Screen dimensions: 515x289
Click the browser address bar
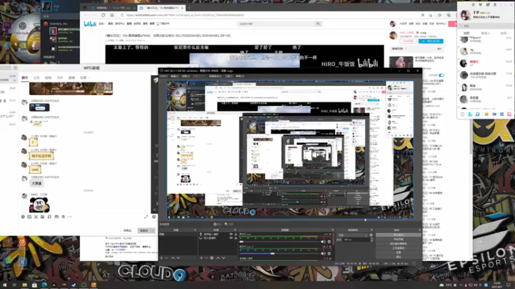pyautogui.click(x=269, y=15)
